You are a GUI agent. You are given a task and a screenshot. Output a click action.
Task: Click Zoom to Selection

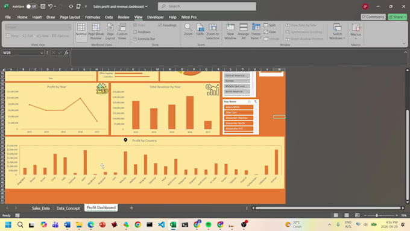click(213, 31)
